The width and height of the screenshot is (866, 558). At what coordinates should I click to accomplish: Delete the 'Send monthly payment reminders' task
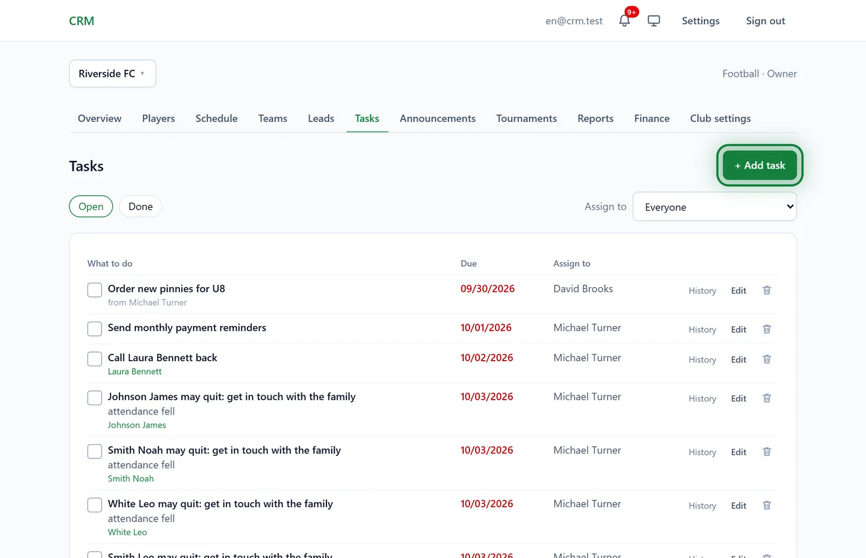click(x=767, y=329)
